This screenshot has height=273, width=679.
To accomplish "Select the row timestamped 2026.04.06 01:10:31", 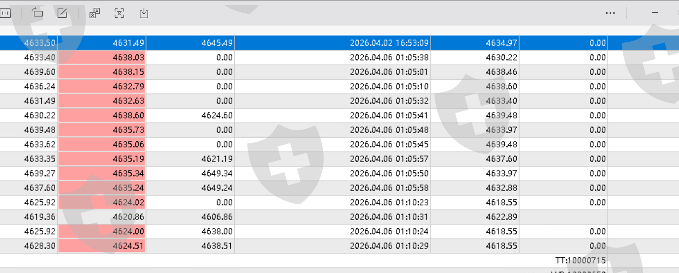I will pos(389,217).
